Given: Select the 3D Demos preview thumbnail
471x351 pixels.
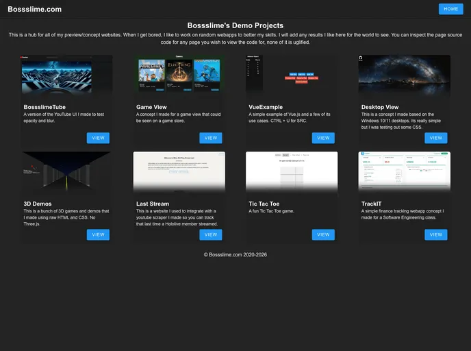Looking at the screenshot, I should 66,171.
